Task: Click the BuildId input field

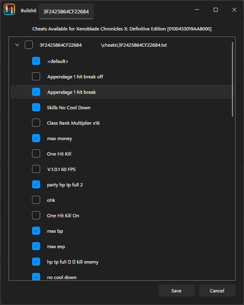Action: point(66,11)
